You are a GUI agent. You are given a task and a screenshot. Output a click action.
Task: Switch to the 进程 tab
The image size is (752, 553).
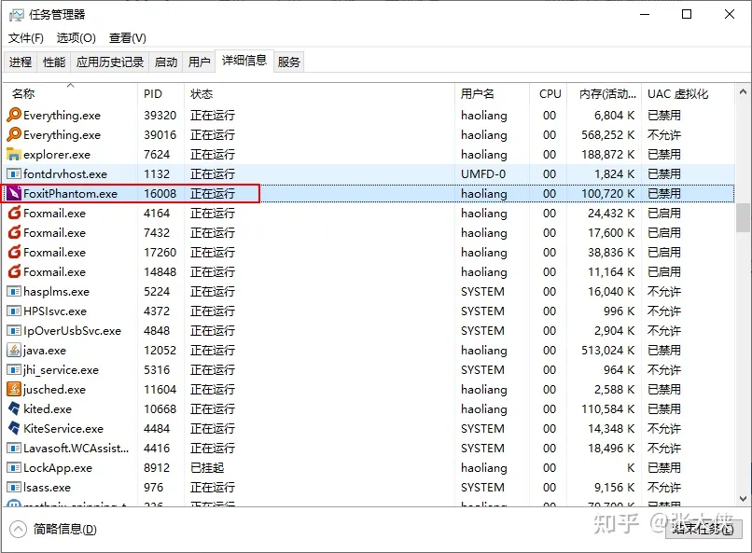[x=21, y=62]
